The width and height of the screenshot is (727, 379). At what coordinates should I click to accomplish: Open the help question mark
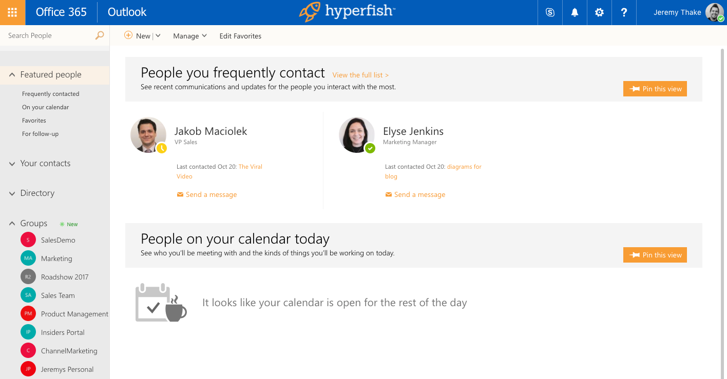(x=624, y=12)
